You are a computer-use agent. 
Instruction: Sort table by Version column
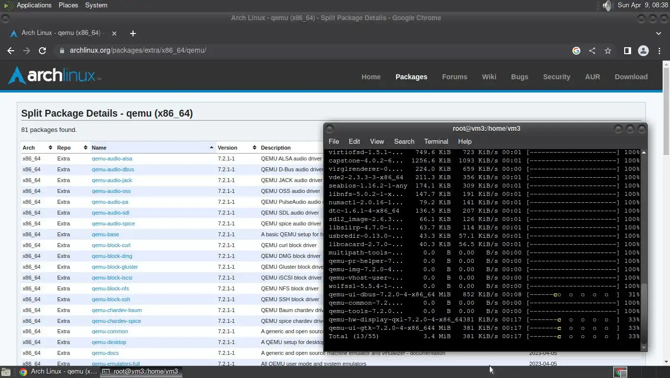237,148
